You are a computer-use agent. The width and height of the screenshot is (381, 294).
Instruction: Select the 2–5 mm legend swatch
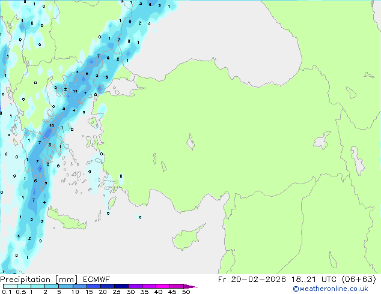[52, 286]
